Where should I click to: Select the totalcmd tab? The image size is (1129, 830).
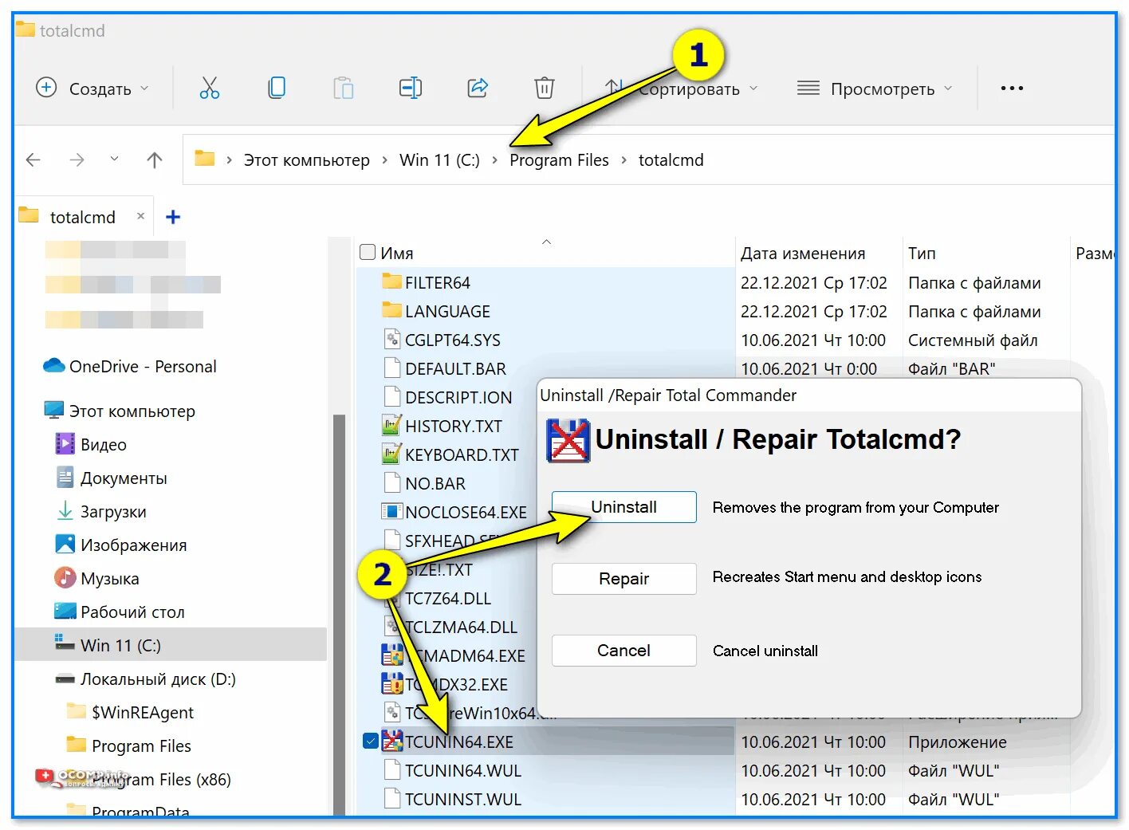[83, 217]
